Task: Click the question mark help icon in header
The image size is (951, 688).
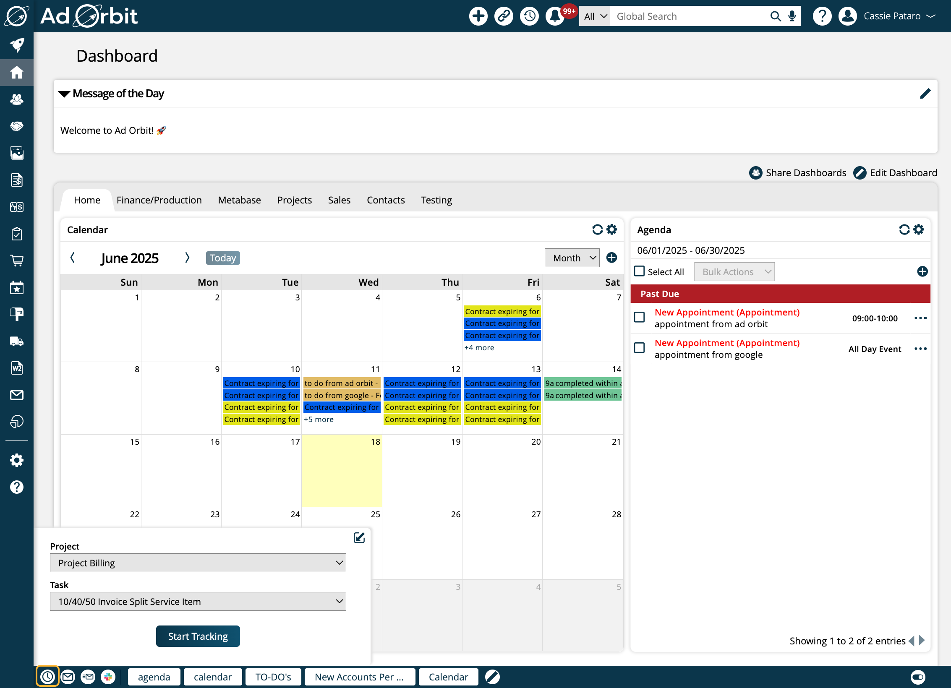Action: tap(822, 16)
